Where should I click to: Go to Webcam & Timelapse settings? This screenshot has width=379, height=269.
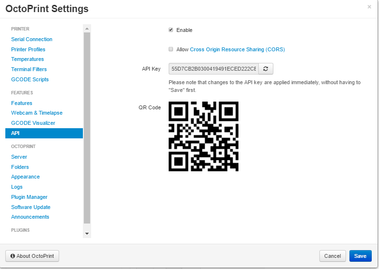click(37, 113)
